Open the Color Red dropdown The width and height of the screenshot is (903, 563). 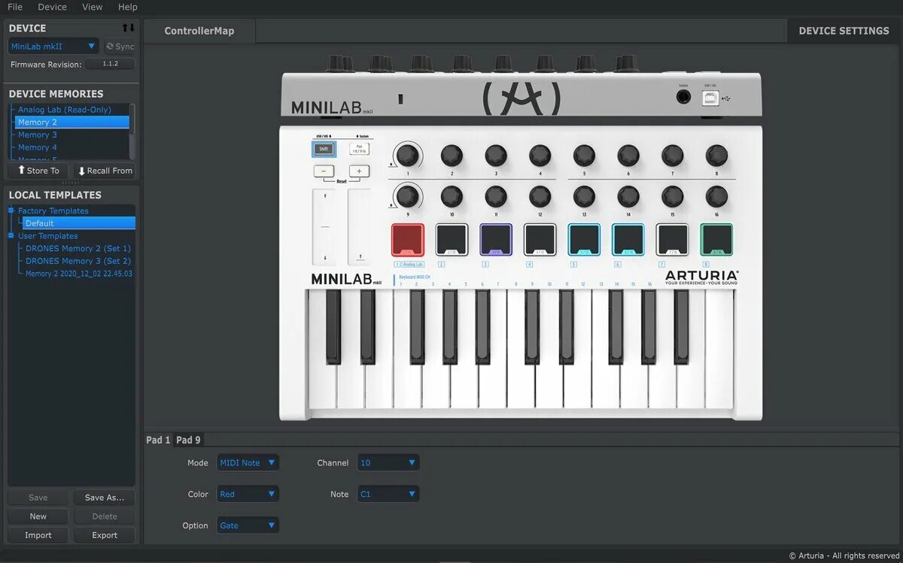click(x=248, y=494)
